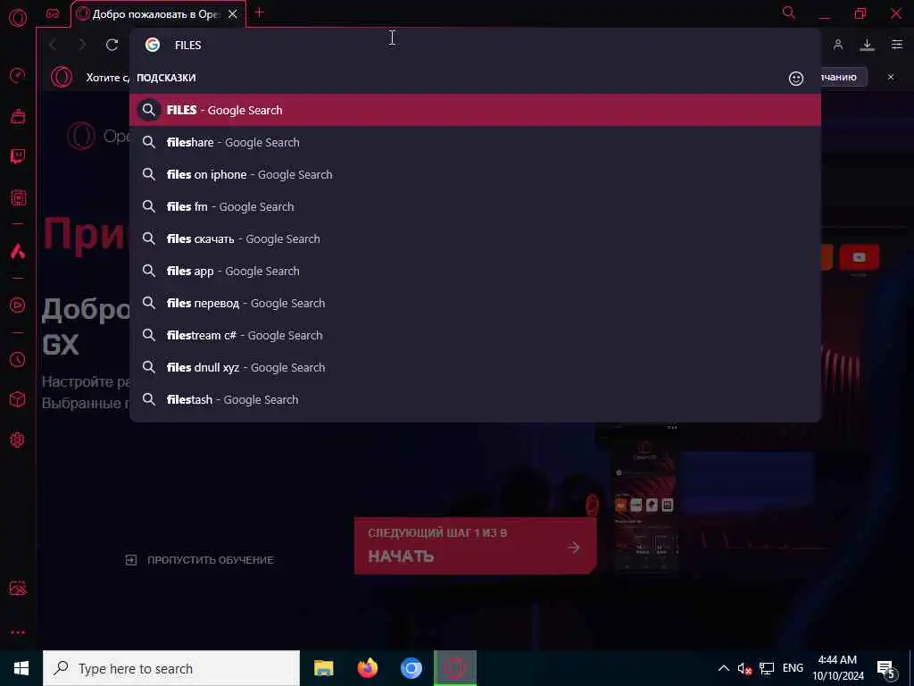Show hidden system tray icons
Screen dimensions: 914x686
723,668
